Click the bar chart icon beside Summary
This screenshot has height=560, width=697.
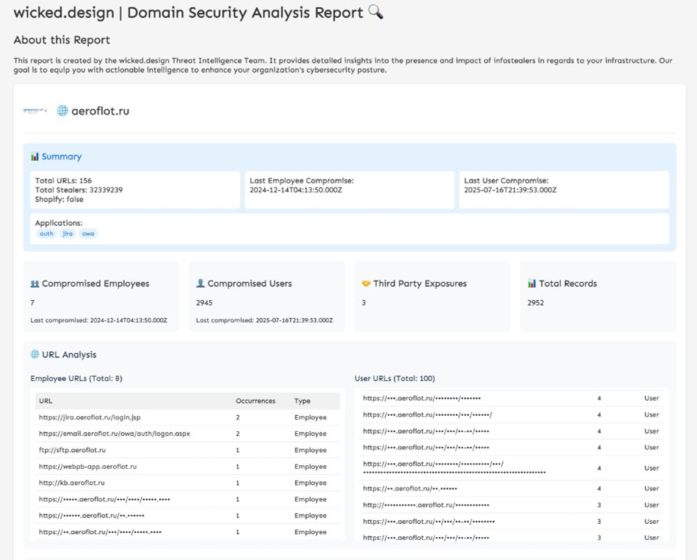(x=35, y=156)
